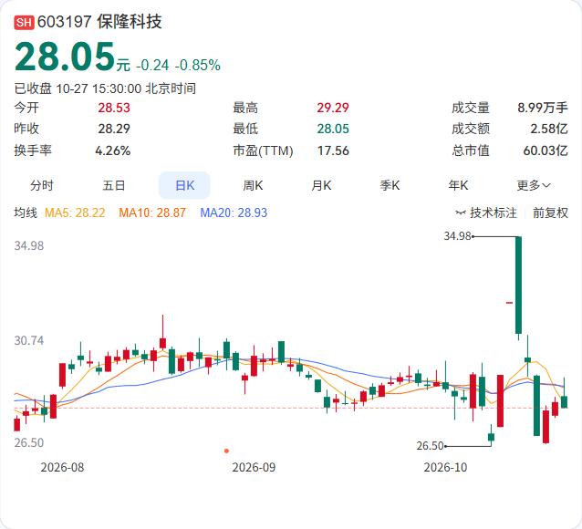Click the 总市值 label
The image size is (582, 529).
tap(471, 150)
